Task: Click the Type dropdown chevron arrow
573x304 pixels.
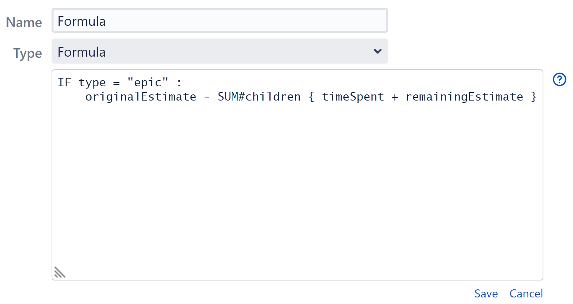Action: pyautogui.click(x=378, y=51)
